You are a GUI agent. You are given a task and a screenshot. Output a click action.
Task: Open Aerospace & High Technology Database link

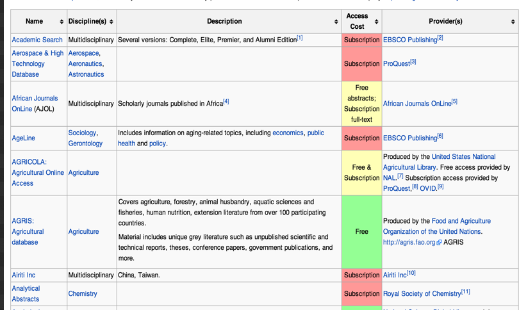[x=37, y=63]
